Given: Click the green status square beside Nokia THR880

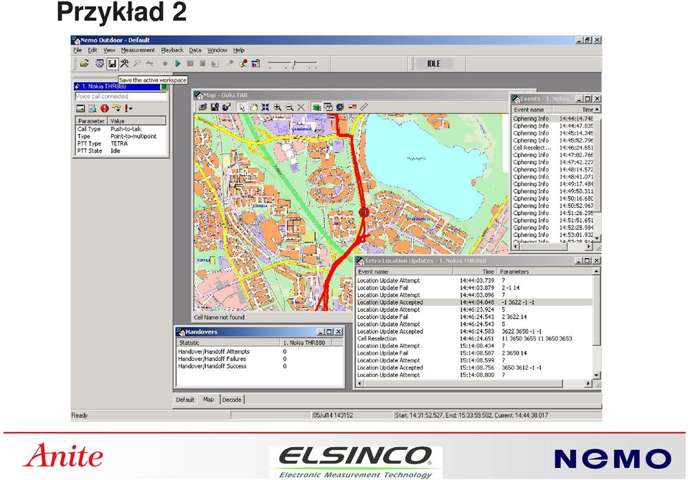Looking at the screenshot, I should tap(164, 87).
